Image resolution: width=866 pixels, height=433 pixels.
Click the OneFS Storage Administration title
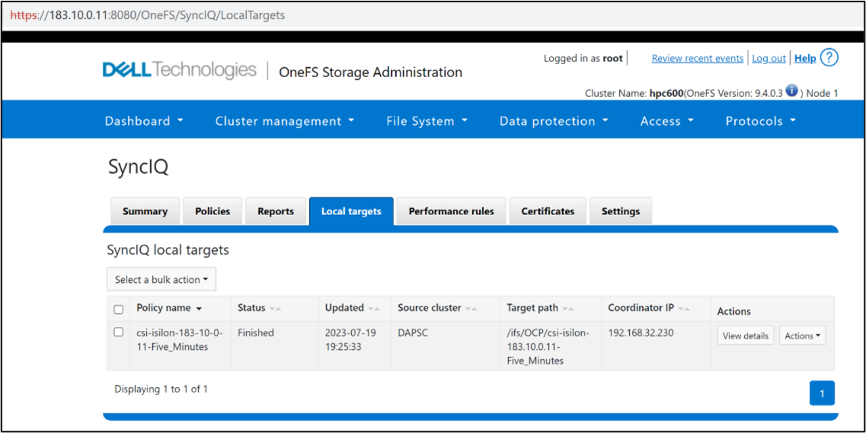point(370,72)
